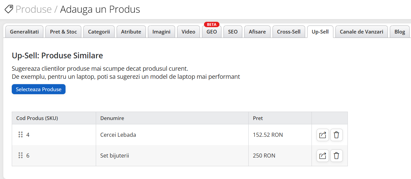This screenshot has width=411, height=179.
Task: Open the Canale de Vanzari tab
Action: [361, 32]
